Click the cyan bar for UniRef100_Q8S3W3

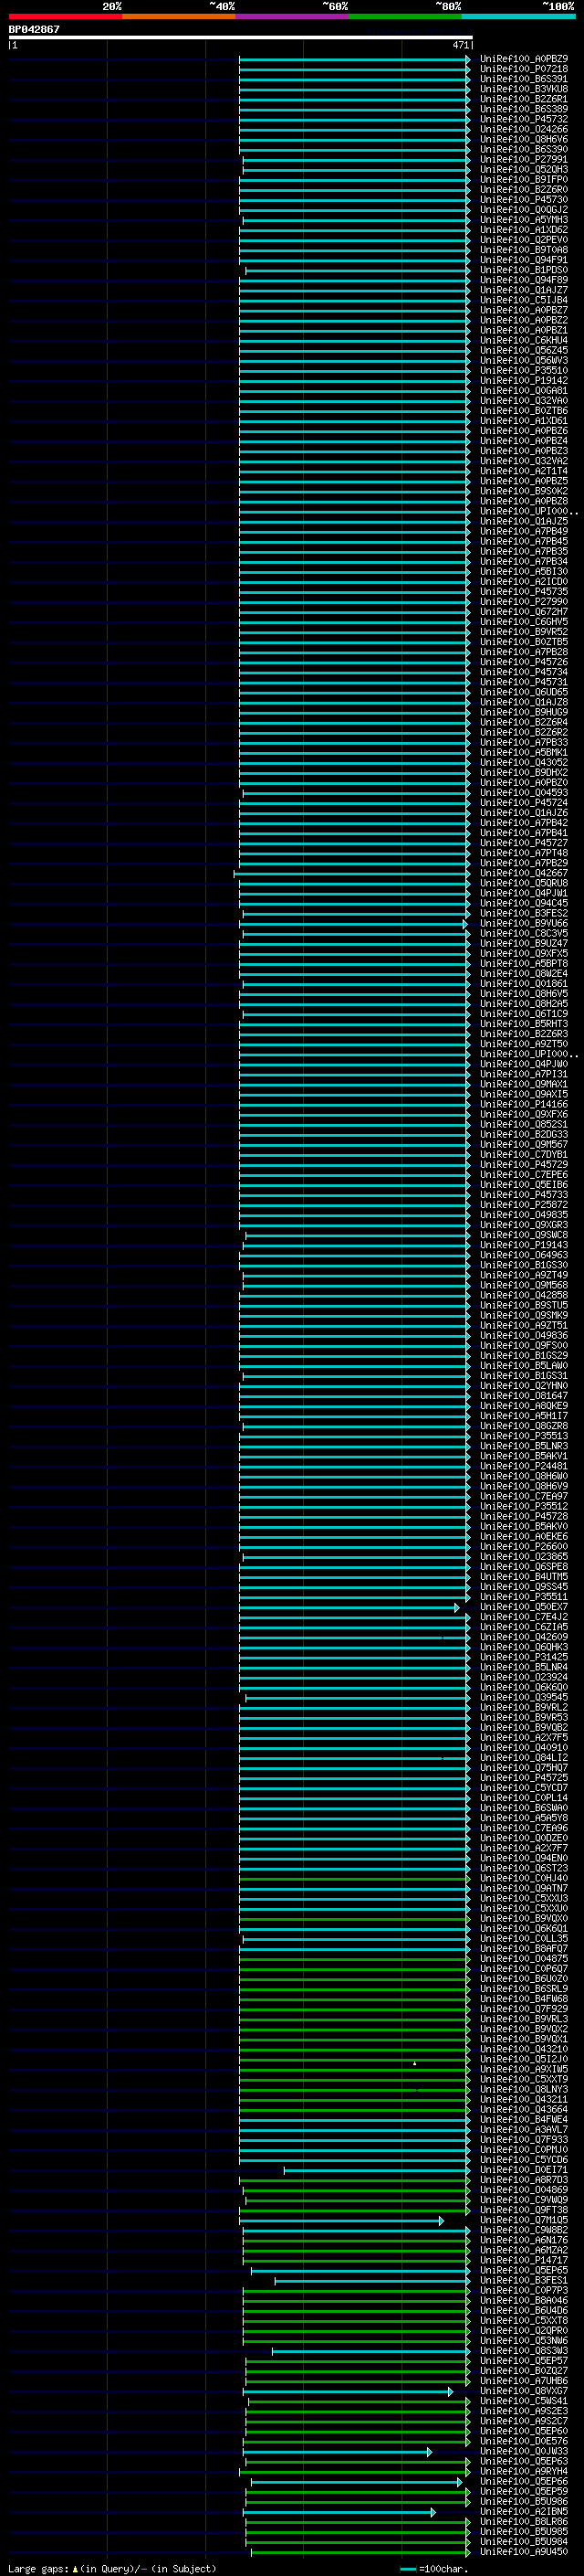(371, 2352)
